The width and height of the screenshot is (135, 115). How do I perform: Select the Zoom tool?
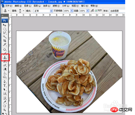click(5, 110)
